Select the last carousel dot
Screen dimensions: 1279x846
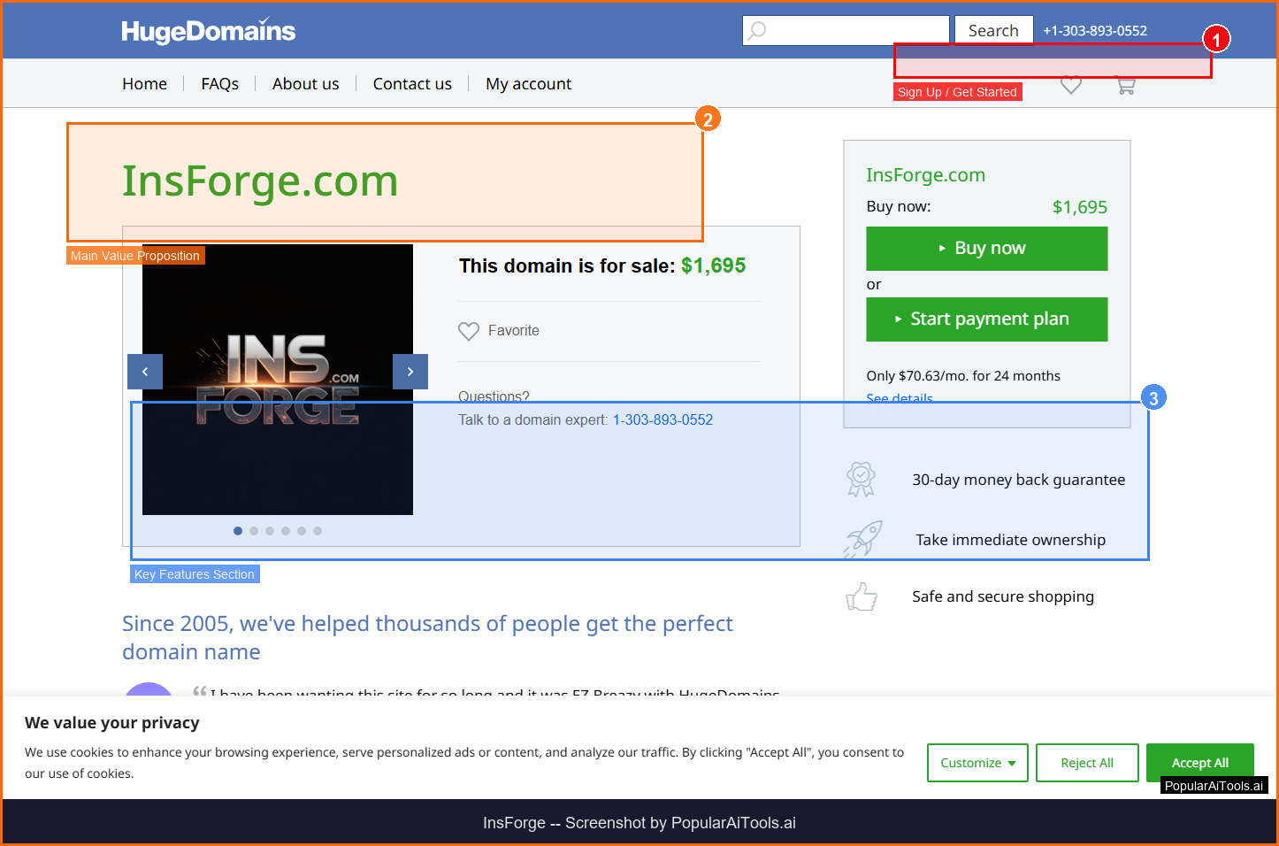pos(318,531)
